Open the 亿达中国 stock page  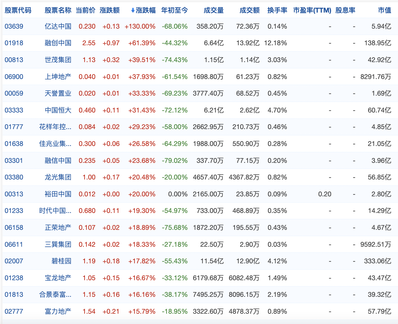(x=58, y=26)
